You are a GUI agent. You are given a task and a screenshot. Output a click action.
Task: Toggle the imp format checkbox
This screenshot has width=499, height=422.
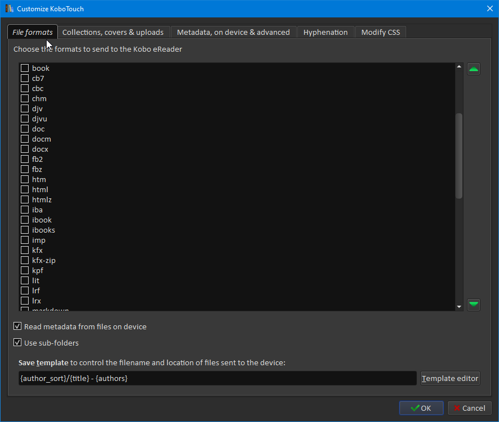coord(25,241)
